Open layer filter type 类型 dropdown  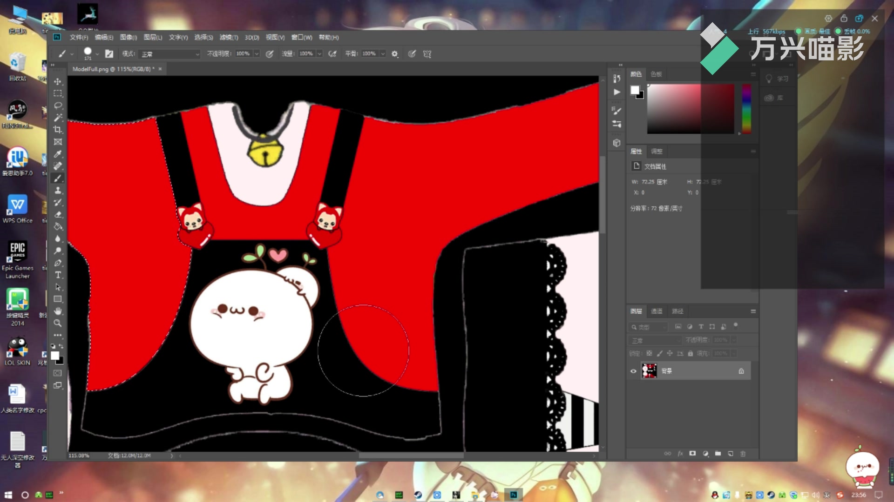(648, 327)
